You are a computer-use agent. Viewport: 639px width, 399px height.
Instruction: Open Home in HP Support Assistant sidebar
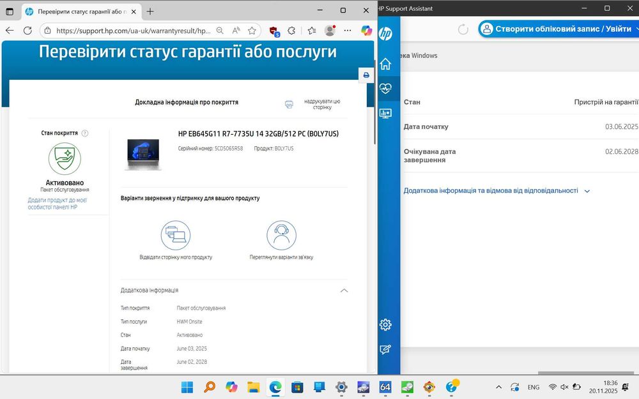click(x=385, y=64)
